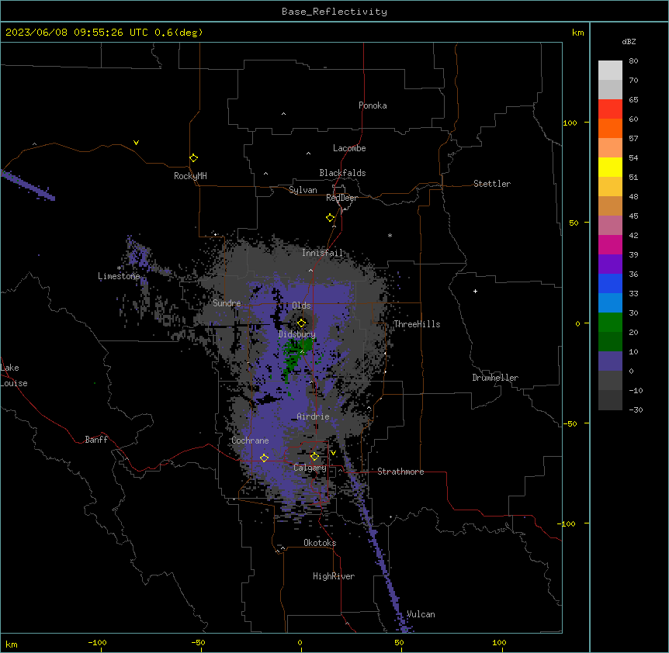This screenshot has width=669, height=653.
Task: Click the Stettler city label
Action: pyautogui.click(x=492, y=184)
